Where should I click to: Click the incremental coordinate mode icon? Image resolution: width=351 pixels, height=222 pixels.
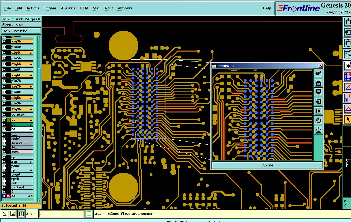point(13,214)
